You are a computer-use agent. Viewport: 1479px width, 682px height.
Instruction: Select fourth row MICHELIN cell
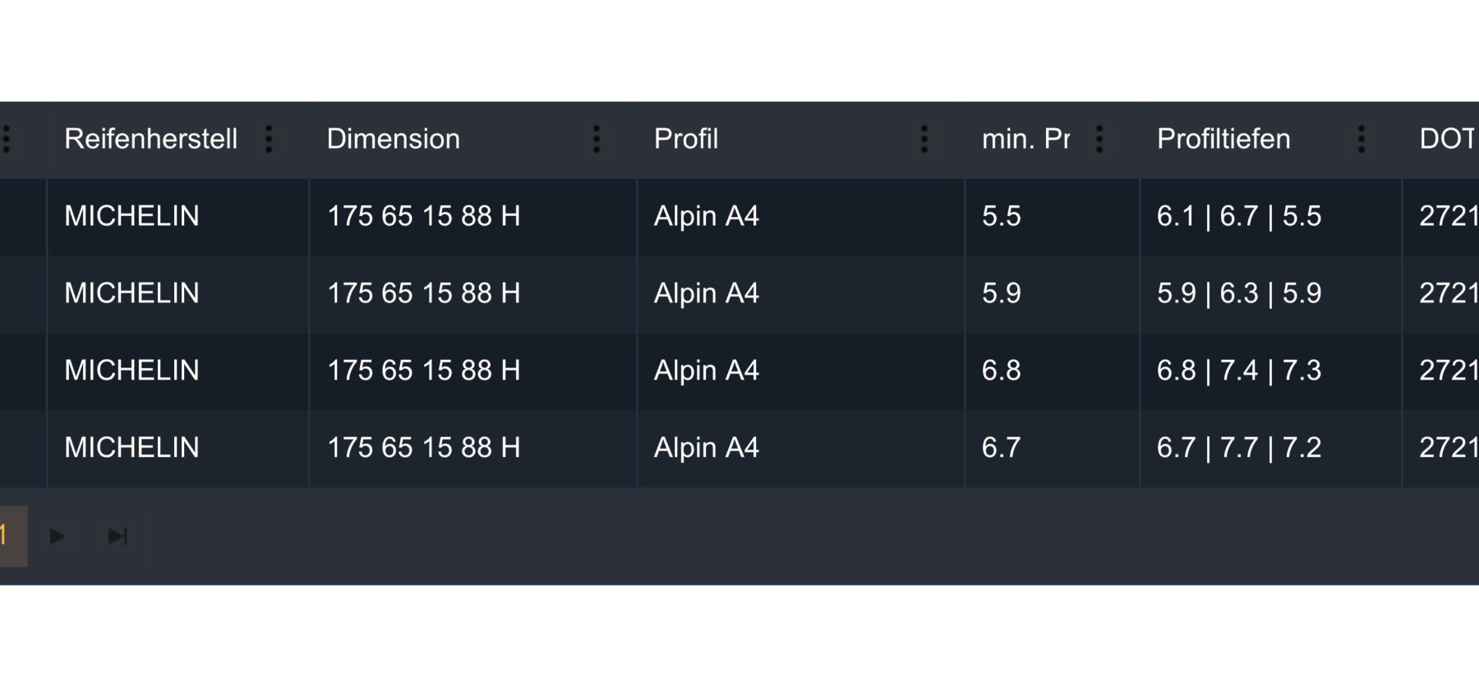tap(178, 448)
